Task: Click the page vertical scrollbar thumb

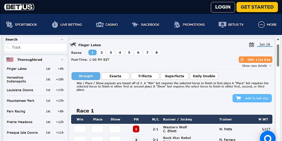Action: coord(278,55)
